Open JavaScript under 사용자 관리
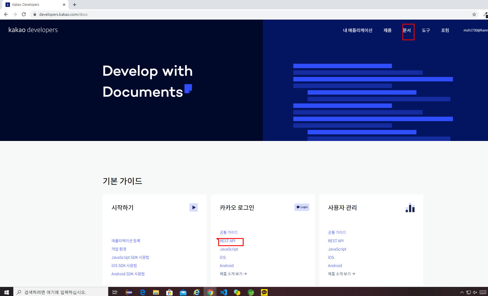 click(x=337, y=249)
